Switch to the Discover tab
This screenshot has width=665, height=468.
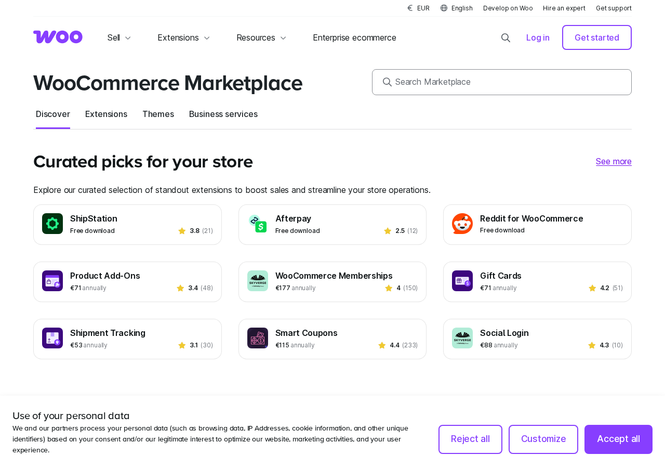pos(53,114)
